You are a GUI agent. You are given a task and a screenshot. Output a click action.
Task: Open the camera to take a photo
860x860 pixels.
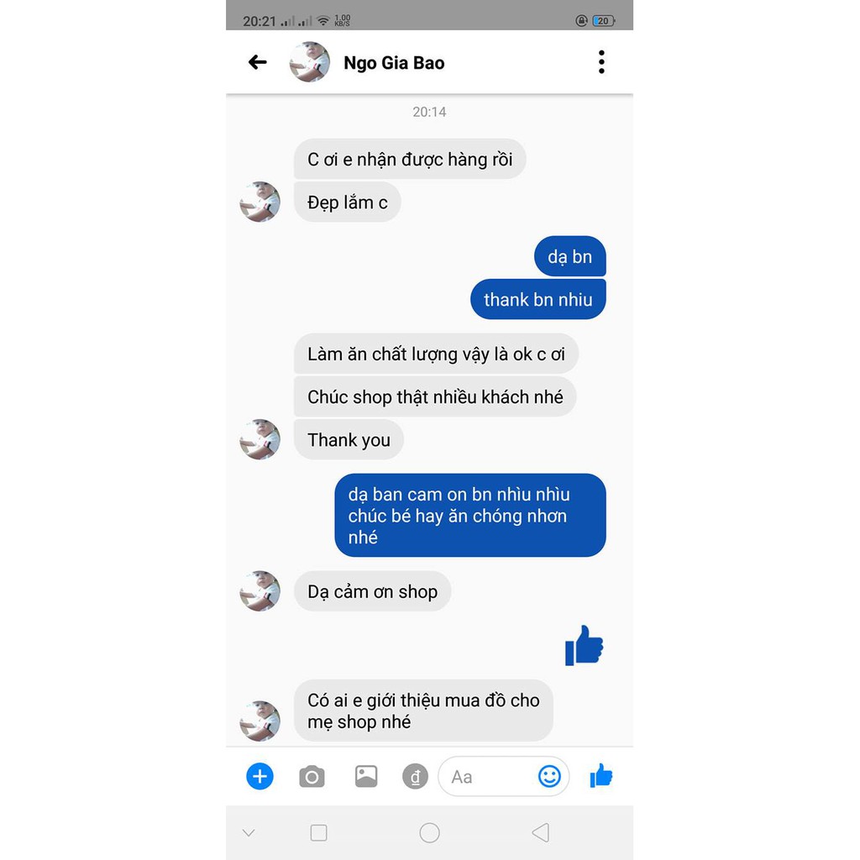[x=312, y=777]
